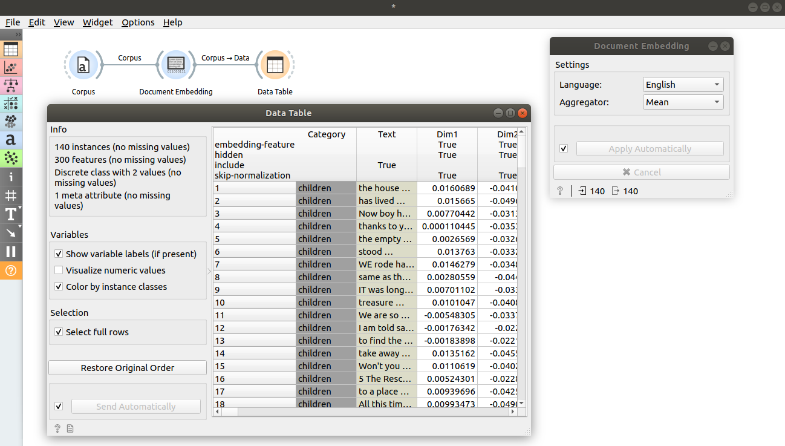Select the Document Embedding widget node

click(x=175, y=65)
